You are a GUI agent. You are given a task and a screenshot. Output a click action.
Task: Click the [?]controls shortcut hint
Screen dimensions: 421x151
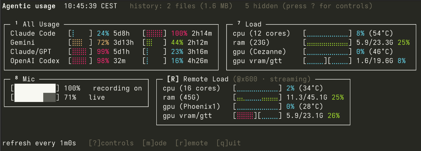point(111,143)
